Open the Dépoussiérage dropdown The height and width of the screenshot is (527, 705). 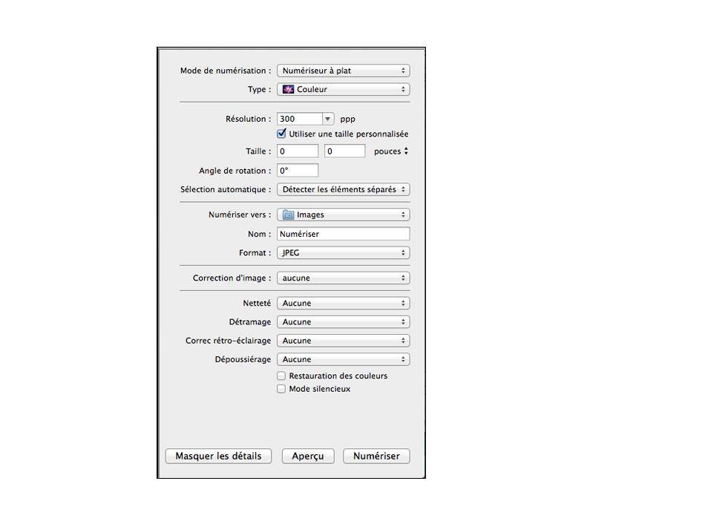(x=343, y=359)
